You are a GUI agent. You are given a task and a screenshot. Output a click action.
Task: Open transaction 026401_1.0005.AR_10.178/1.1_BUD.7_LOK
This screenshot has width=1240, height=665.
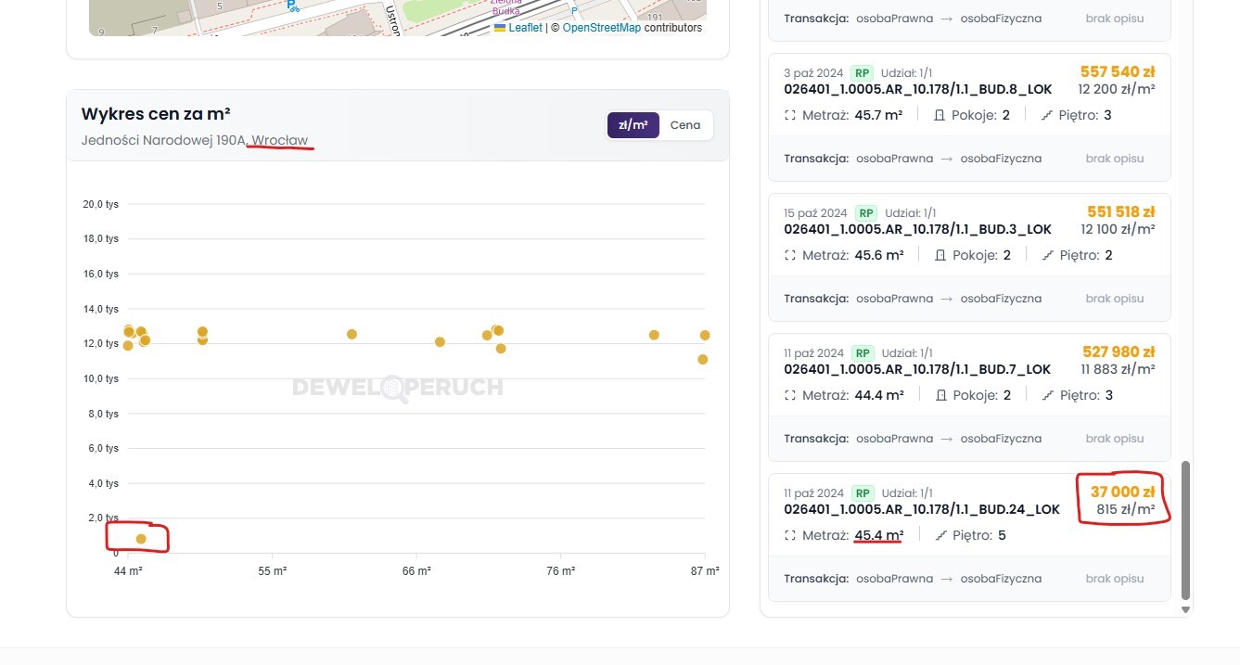[916, 369]
